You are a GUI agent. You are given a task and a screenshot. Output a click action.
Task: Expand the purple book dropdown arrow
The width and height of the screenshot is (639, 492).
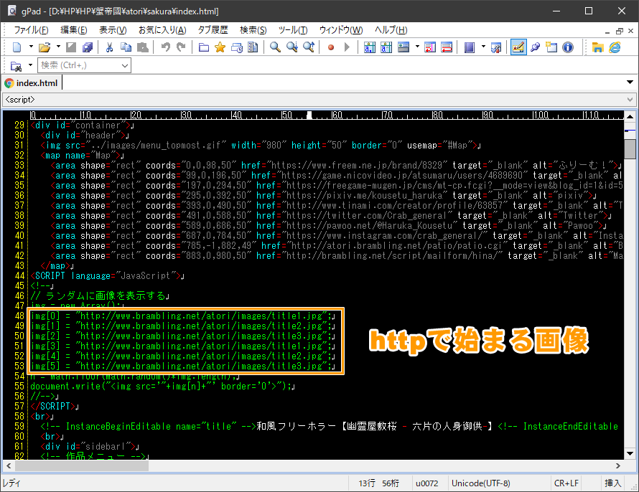pos(483,47)
